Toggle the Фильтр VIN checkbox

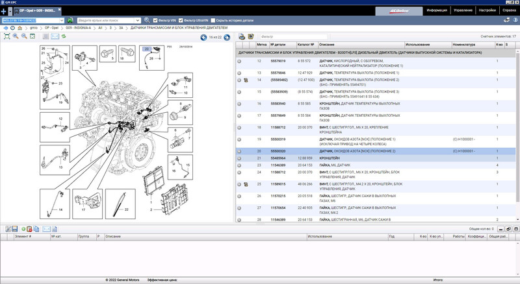pos(155,20)
